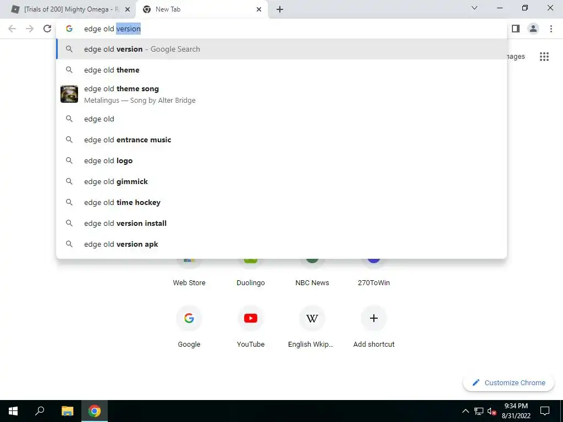Open the notification center icon
563x422 pixels.
pyautogui.click(x=545, y=411)
